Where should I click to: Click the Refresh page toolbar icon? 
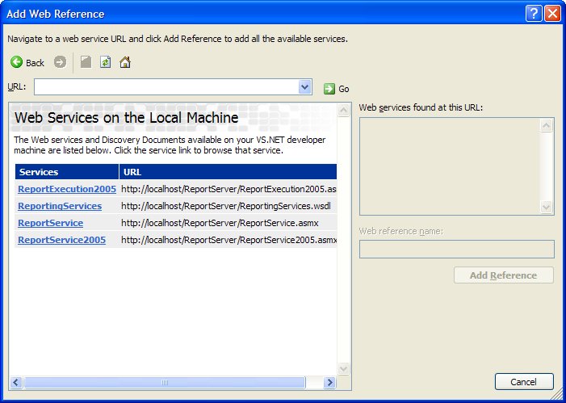(105, 62)
